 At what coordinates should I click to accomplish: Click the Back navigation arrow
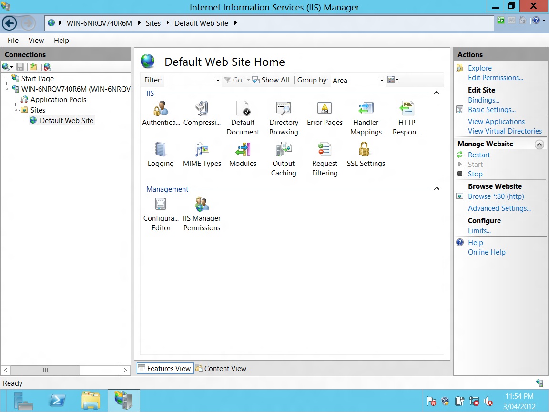click(x=9, y=23)
